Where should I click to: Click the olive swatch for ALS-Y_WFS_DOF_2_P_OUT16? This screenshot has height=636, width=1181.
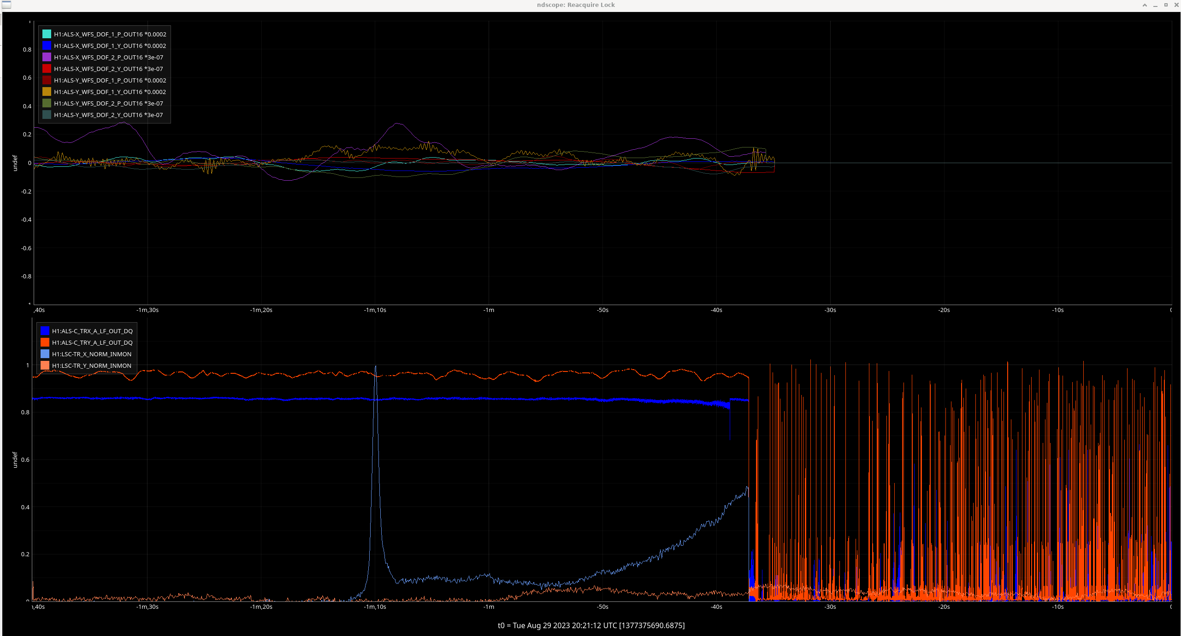tap(47, 103)
